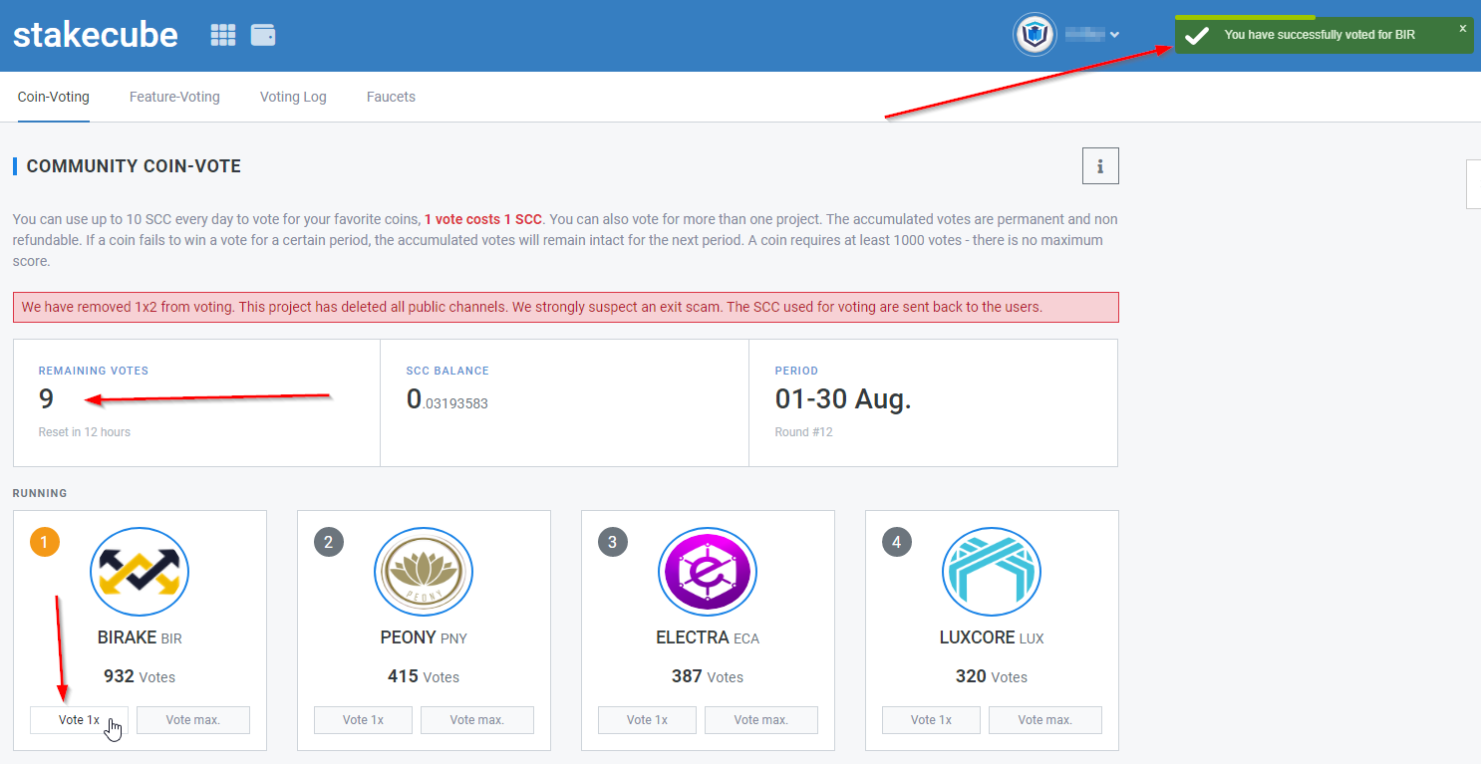Click the rank 4 badge on LUXCORE card
The image size is (1481, 764).
(x=897, y=542)
